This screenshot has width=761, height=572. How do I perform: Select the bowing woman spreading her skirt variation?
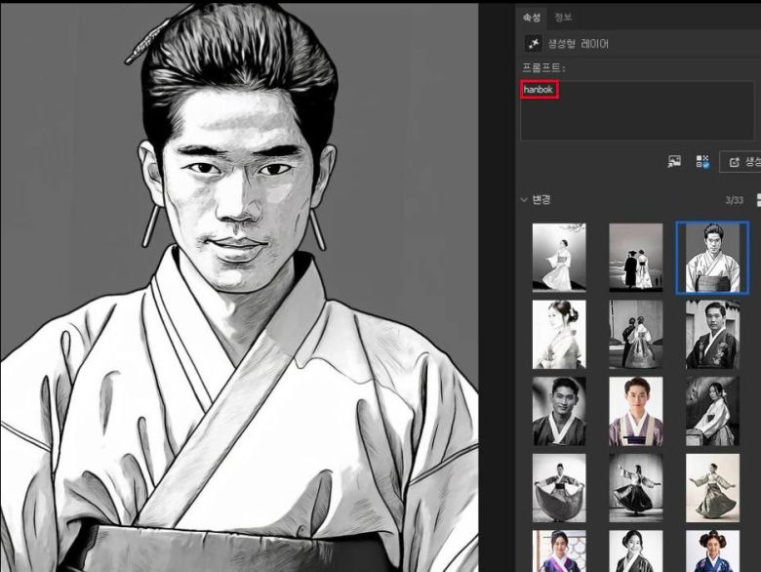[x=559, y=487]
